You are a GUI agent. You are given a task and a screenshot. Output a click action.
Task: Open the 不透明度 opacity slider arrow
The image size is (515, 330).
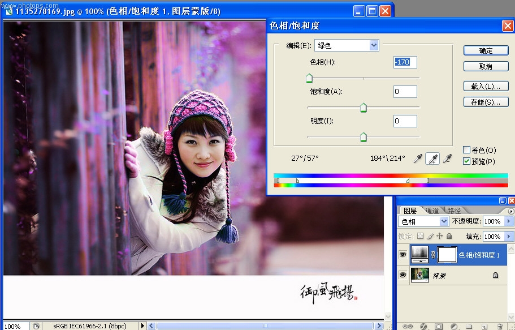(x=509, y=221)
